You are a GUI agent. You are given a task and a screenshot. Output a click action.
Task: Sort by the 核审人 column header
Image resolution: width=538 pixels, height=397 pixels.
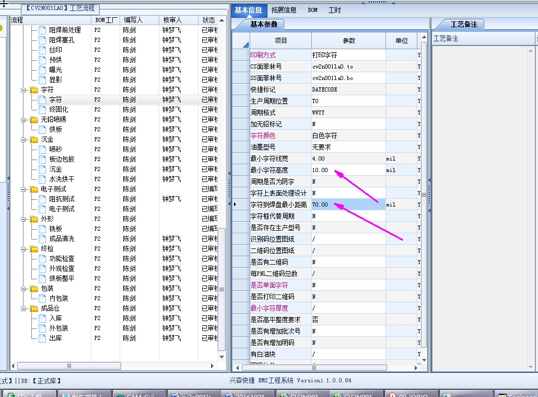click(179, 20)
